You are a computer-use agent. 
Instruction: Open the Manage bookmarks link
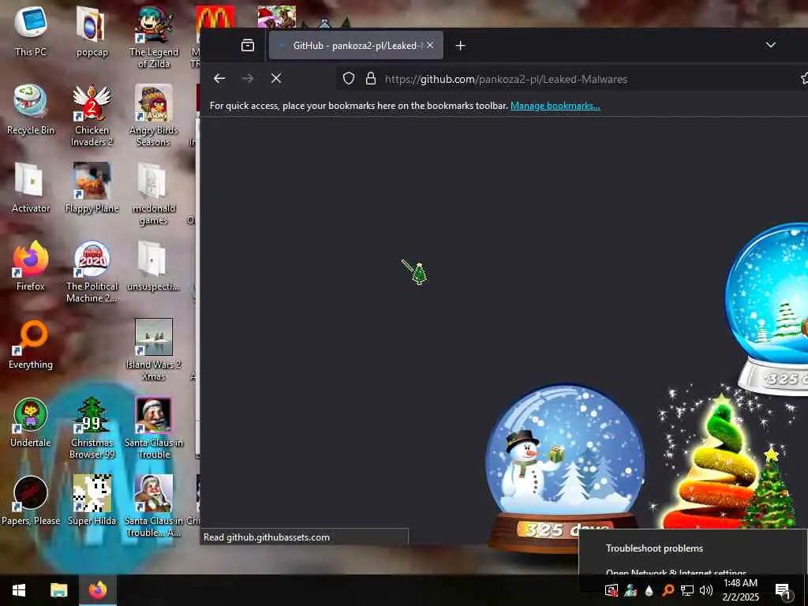pos(555,106)
